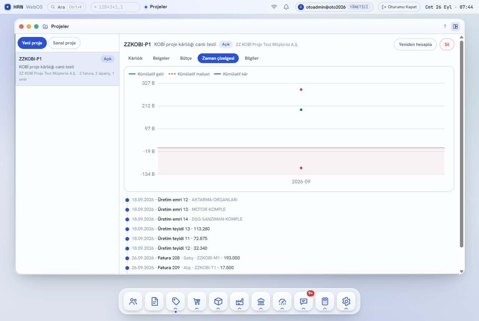Click the Ara search field

coord(67,7)
